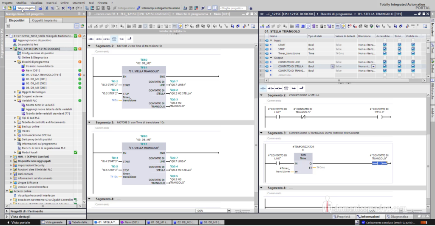The width and height of the screenshot is (435, 226).
Task: Click the delete X icon in main toolbar
Action: 63,8
